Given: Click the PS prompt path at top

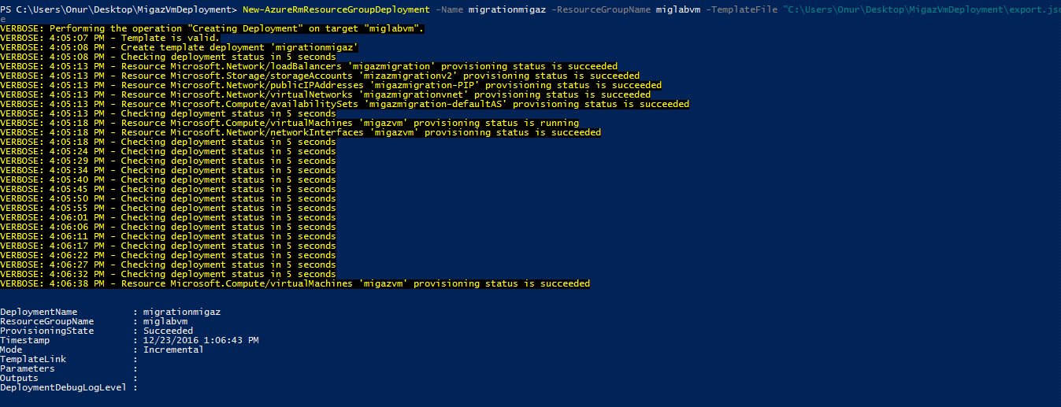Looking at the screenshot, I should tap(118, 9).
